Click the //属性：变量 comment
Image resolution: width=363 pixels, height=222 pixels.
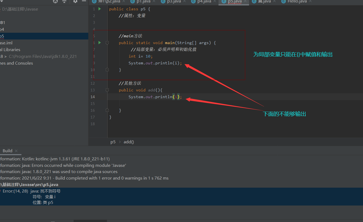pyautogui.click(x=132, y=16)
